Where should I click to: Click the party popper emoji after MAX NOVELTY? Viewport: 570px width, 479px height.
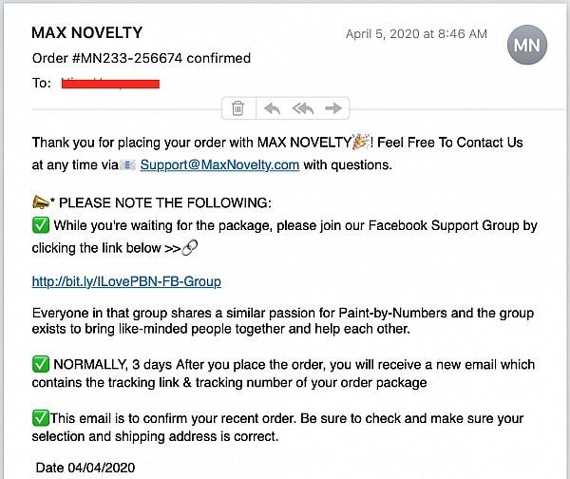[361, 142]
